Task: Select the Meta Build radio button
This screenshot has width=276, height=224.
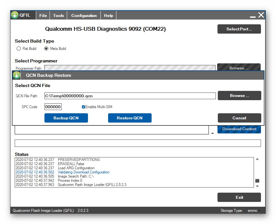Action: tap(46, 49)
